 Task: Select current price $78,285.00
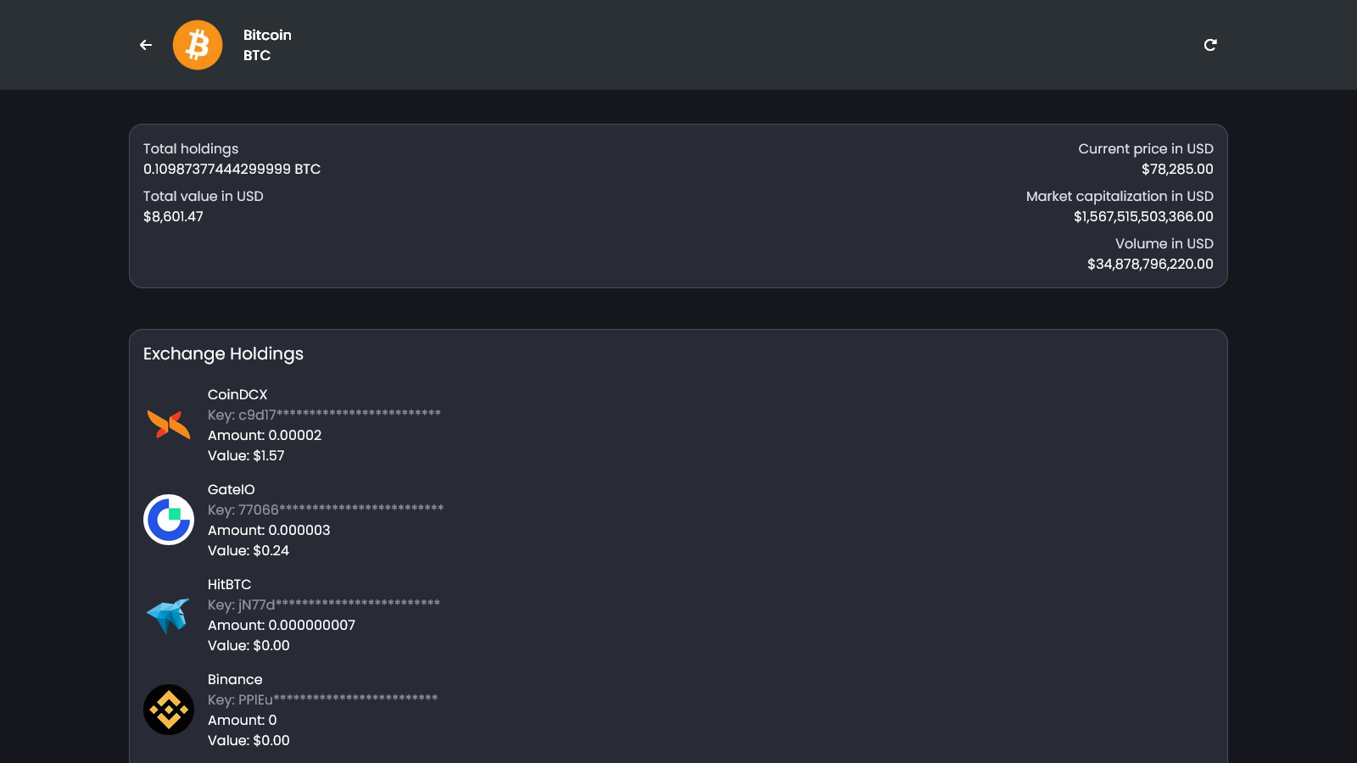point(1177,169)
